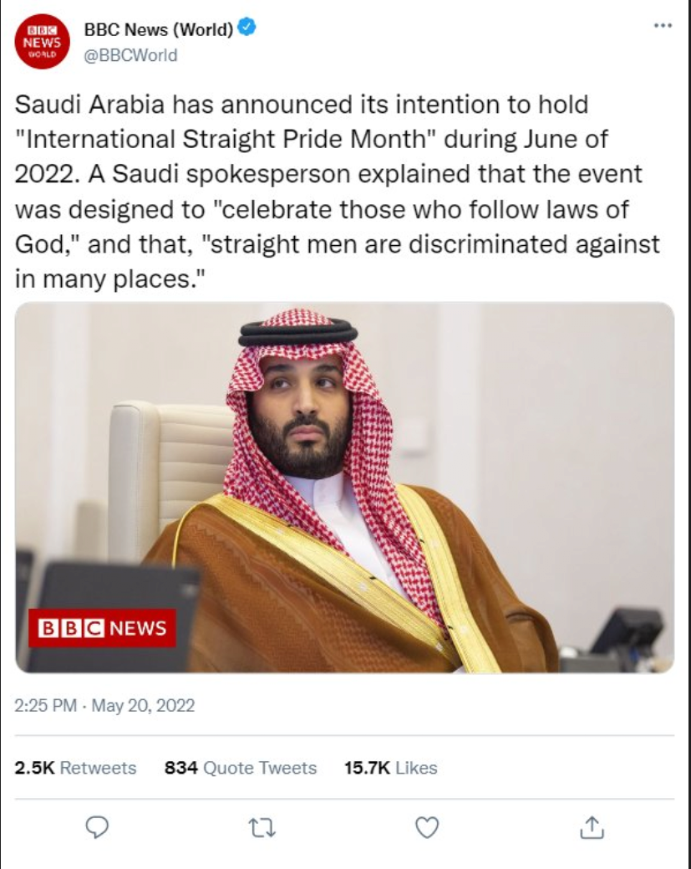Click the retweet arrows icon
This screenshot has height=869, width=691.
[x=262, y=828]
